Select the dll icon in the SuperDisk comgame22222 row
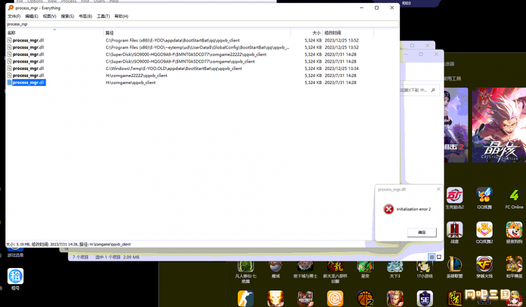The image size is (526, 307). (10, 55)
